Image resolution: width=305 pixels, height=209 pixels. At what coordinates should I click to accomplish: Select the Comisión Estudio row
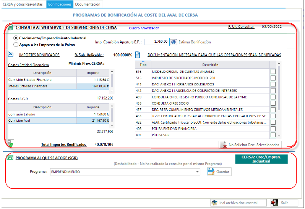pos(58,114)
